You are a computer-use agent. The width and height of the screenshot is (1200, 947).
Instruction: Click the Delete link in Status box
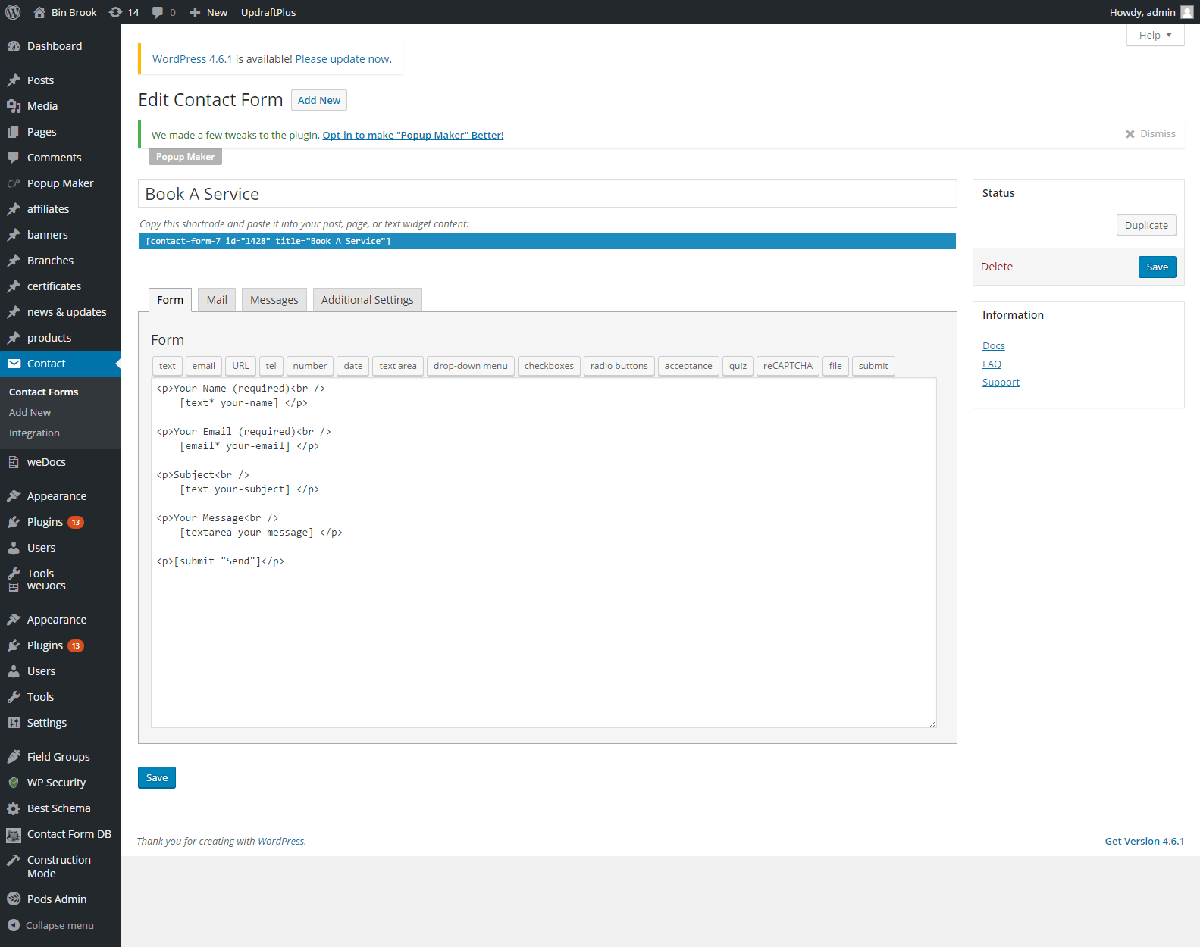[x=996, y=267]
